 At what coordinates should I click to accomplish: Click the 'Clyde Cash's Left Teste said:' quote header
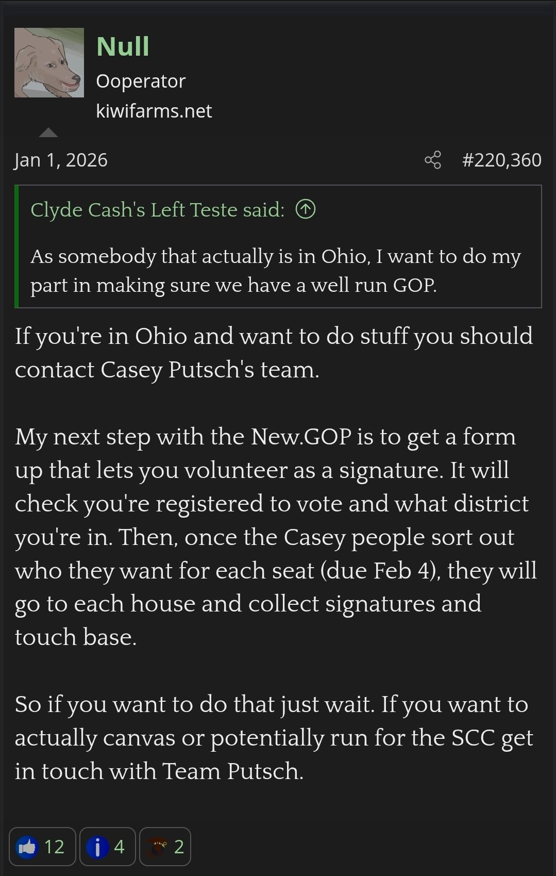click(x=157, y=210)
